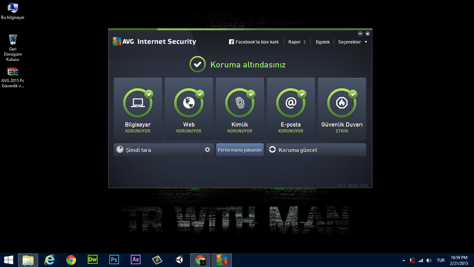The height and width of the screenshot is (267, 474).
Task: Select the AVG 2015 Pc Güvenlik archive icon
Action: [13, 78]
